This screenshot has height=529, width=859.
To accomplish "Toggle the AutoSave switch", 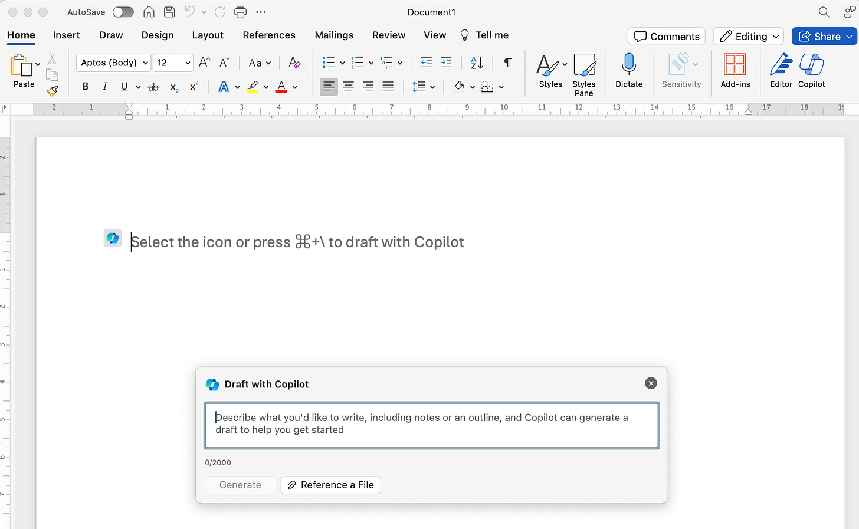I will pos(123,12).
